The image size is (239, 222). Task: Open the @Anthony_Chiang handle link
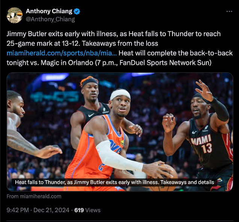pos(50,19)
